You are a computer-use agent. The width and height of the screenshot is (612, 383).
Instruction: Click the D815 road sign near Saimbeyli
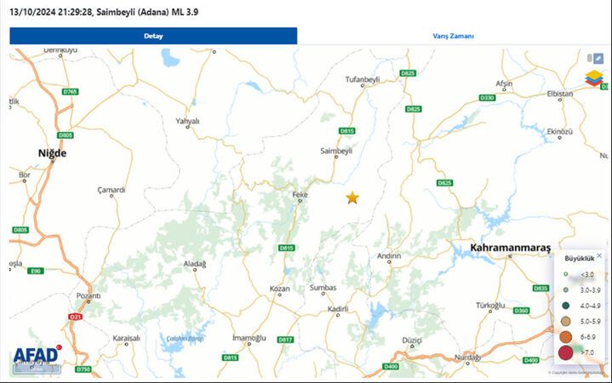(x=346, y=131)
